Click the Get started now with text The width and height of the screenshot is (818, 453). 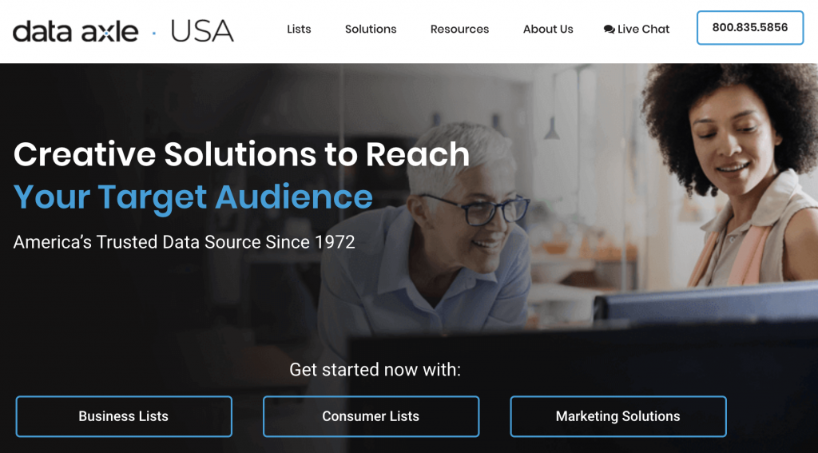[375, 369]
